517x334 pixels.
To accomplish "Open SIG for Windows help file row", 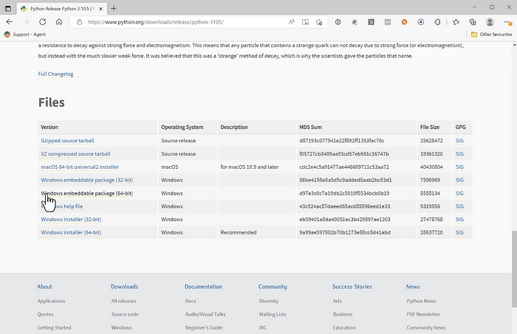I will click(x=459, y=206).
